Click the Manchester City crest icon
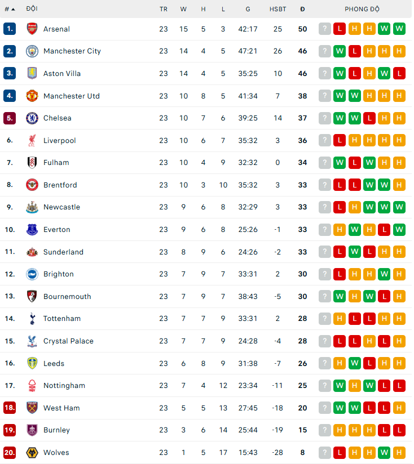Viewport: 414px width, 464px height. coord(32,51)
